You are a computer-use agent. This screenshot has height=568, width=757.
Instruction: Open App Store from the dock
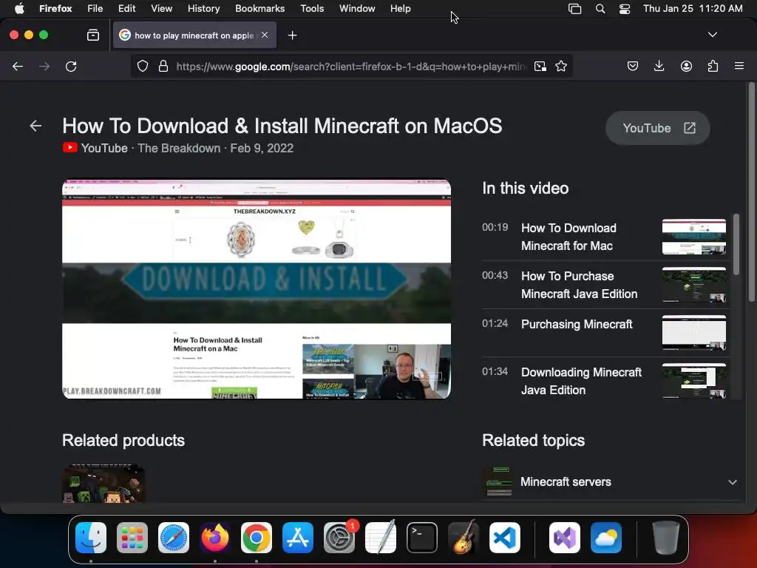(x=298, y=538)
